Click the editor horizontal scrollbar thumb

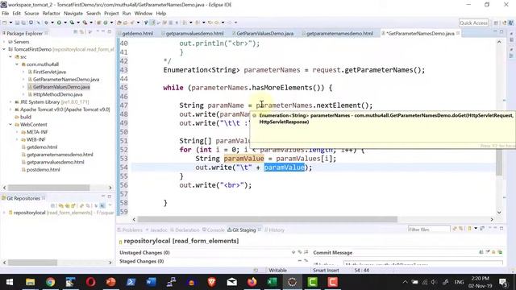(267, 219)
